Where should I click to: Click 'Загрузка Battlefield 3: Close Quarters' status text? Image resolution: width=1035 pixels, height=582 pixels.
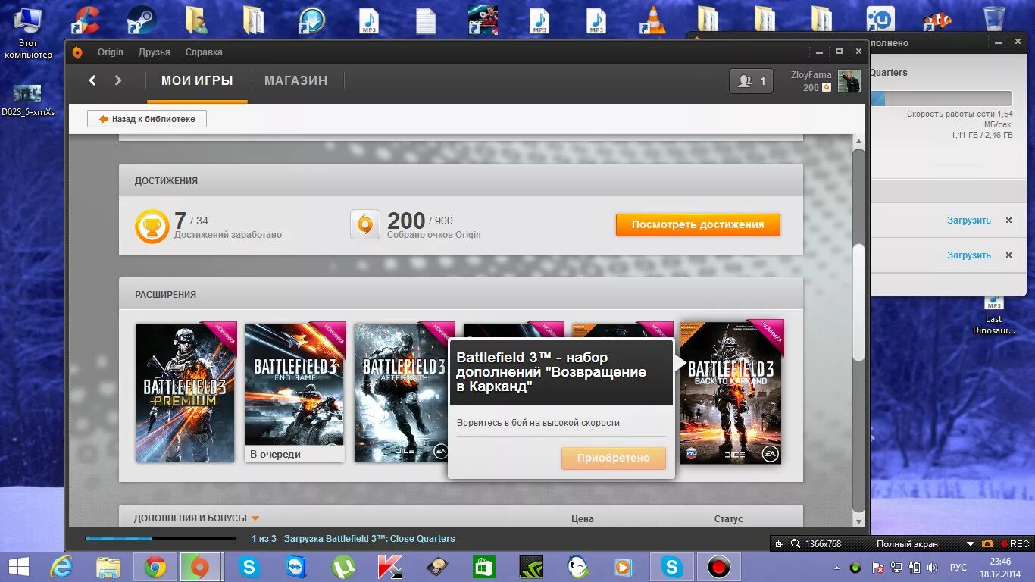click(369, 539)
